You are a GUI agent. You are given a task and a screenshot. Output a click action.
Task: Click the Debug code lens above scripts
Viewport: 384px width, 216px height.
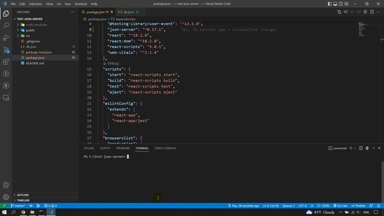point(111,64)
